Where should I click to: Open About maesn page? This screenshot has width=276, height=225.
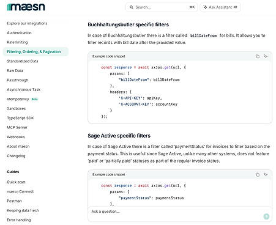click(x=18, y=146)
